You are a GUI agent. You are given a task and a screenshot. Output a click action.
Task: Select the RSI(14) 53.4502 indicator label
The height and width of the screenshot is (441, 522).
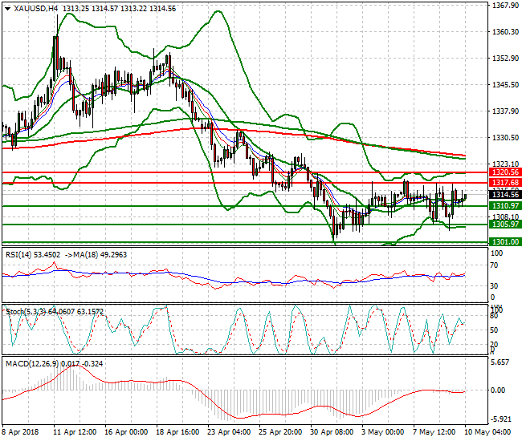click(33, 255)
